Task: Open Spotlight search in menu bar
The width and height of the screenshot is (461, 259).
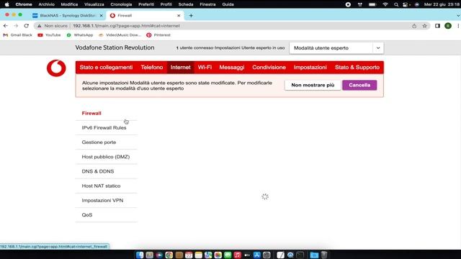Action: [x=396, y=4]
